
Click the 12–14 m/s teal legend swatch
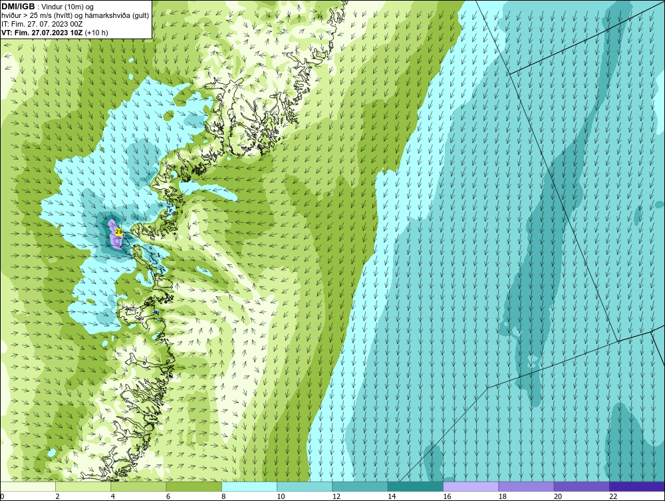pyautogui.click(x=360, y=486)
